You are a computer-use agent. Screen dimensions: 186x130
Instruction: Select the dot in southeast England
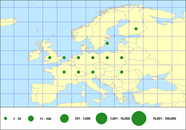click(64, 58)
